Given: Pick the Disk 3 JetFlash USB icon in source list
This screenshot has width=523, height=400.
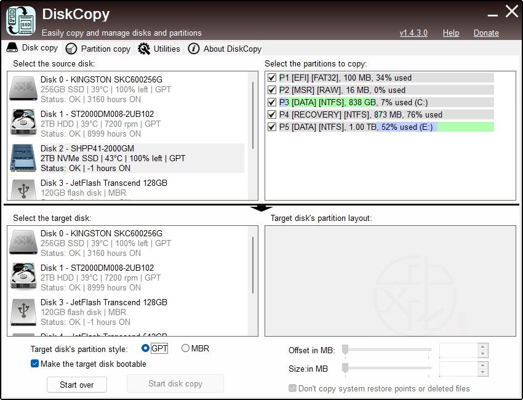Looking at the screenshot, I should point(23,190).
